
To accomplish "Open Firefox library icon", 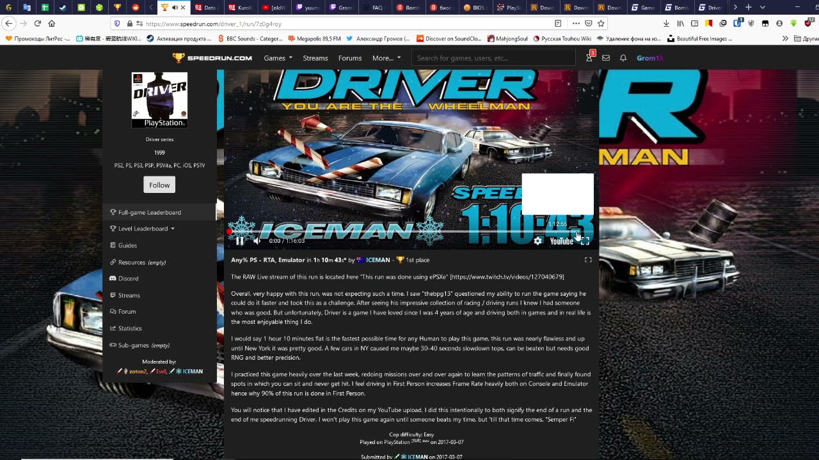I will [680, 23].
